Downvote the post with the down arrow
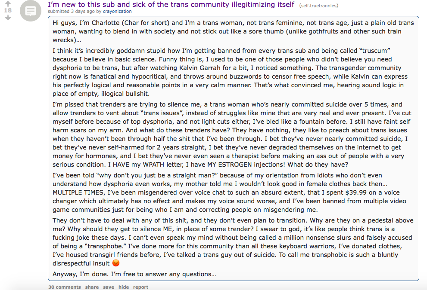427x290 pixels. click(8, 18)
